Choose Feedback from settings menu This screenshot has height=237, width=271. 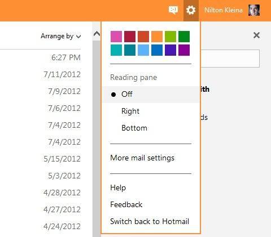(126, 204)
